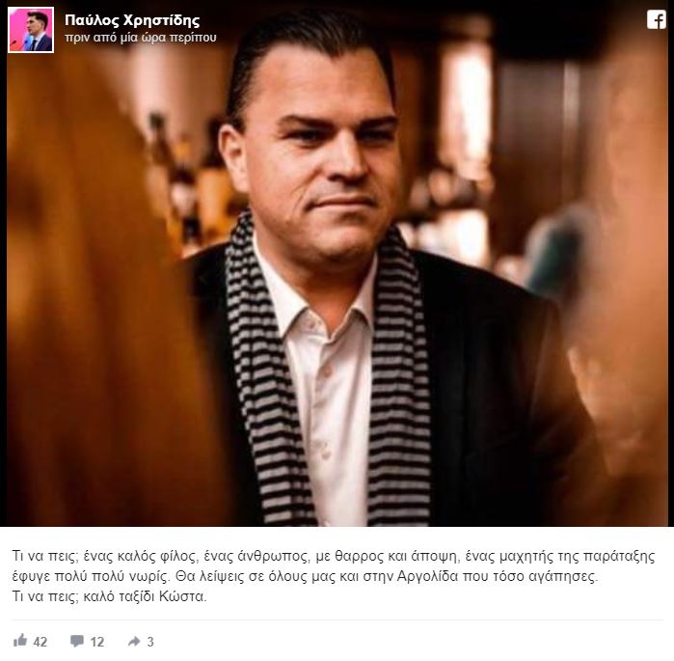Open Παύλος Χρηστίδης profile name link

pos(132,20)
